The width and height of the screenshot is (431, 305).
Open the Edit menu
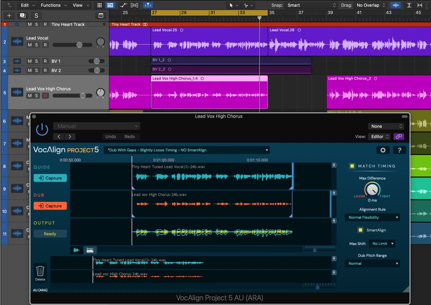tap(25, 5)
